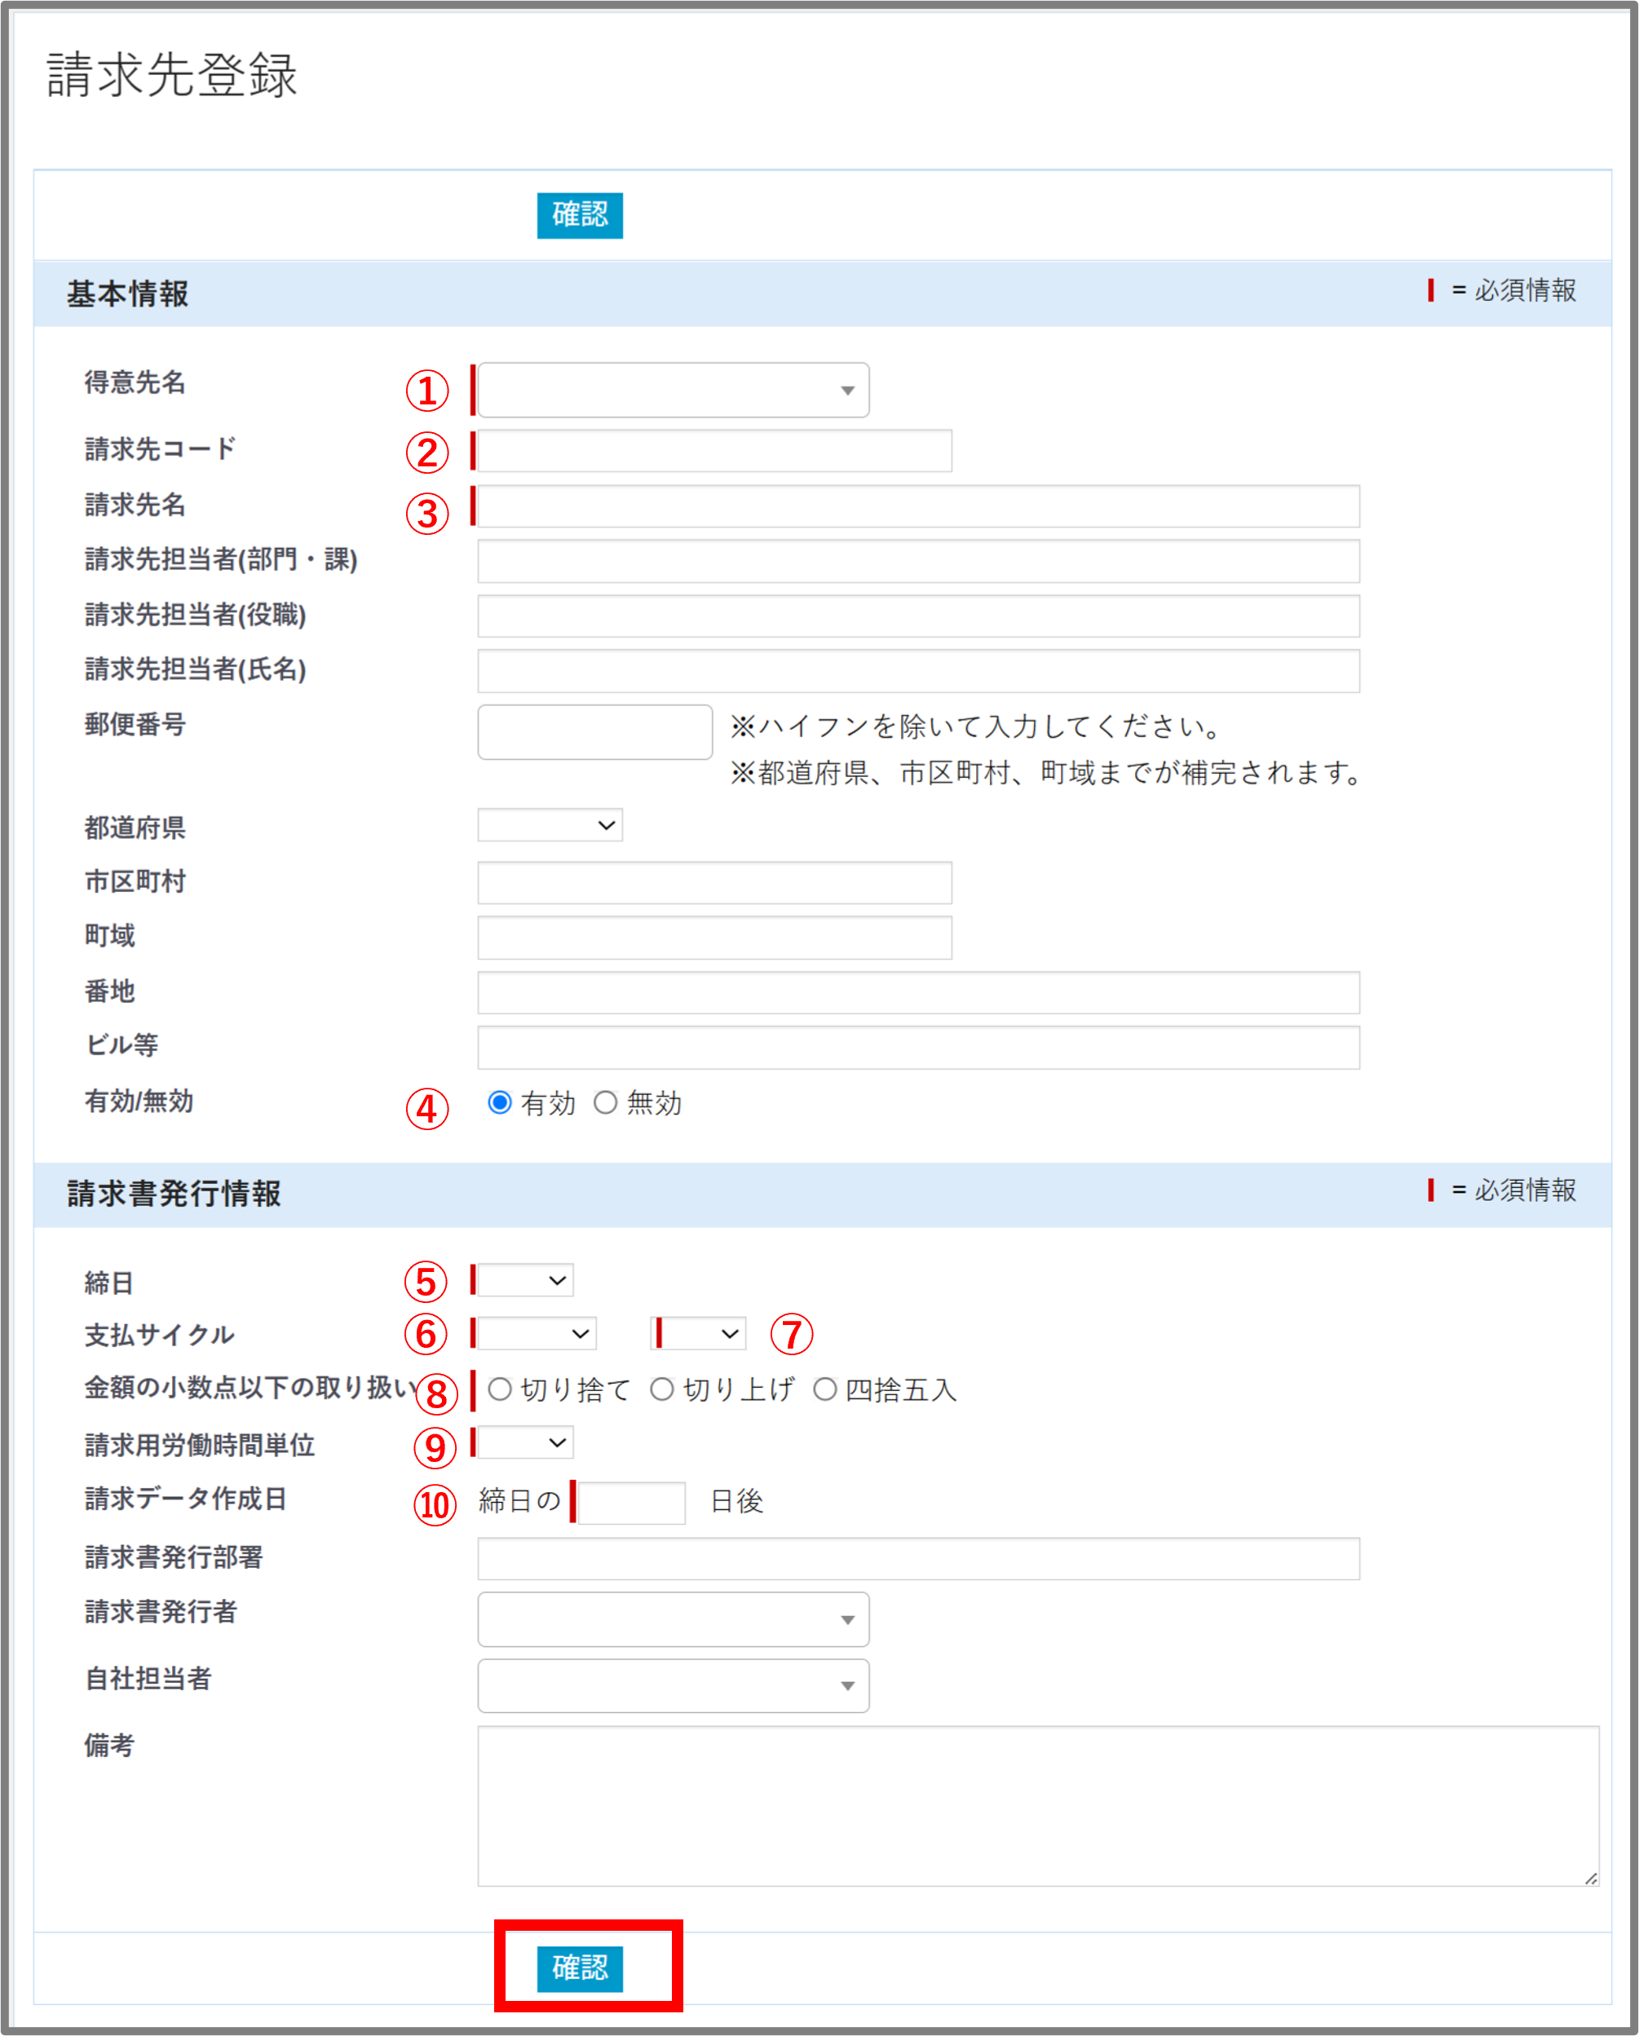Click the note ※ハイフンを除いて入力してください。

979,727
